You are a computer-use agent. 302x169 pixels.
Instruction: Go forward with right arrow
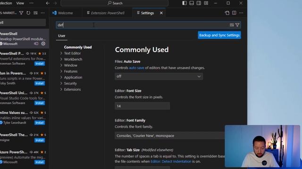55,3
